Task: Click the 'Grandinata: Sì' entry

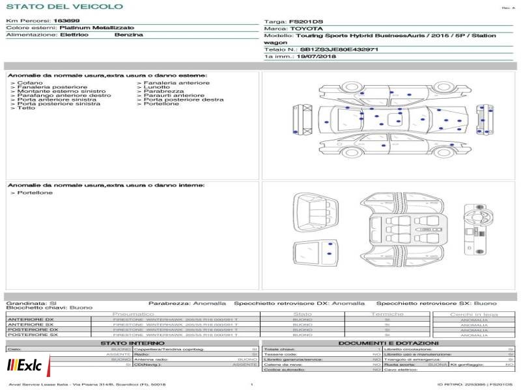Action: (x=31, y=303)
